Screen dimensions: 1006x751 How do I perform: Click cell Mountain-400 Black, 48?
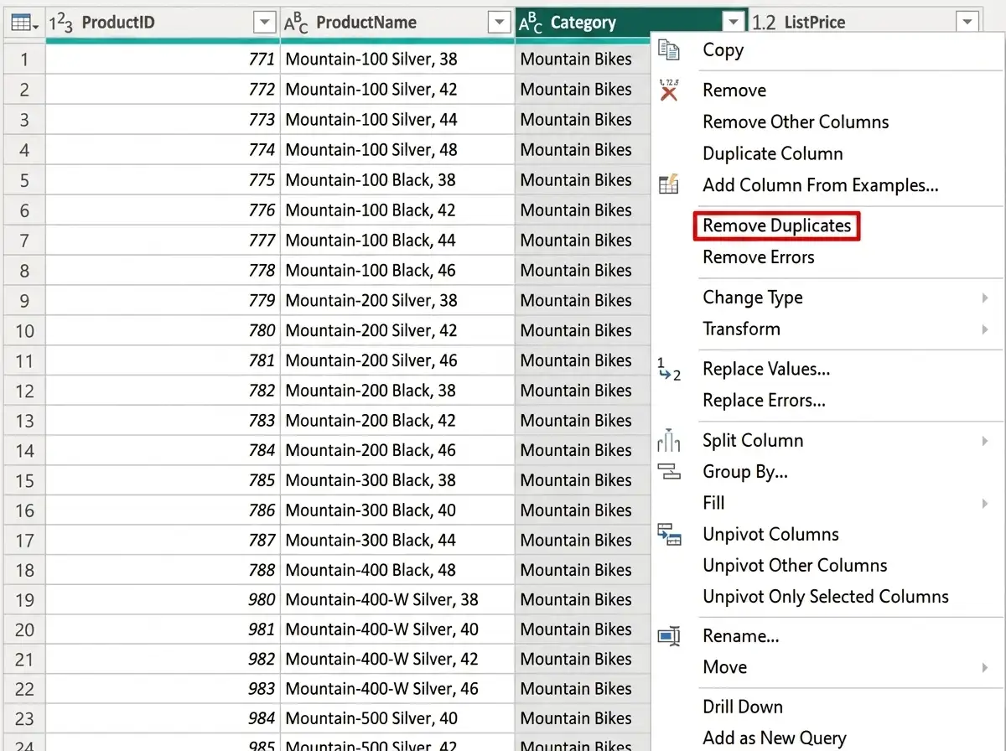pos(397,571)
